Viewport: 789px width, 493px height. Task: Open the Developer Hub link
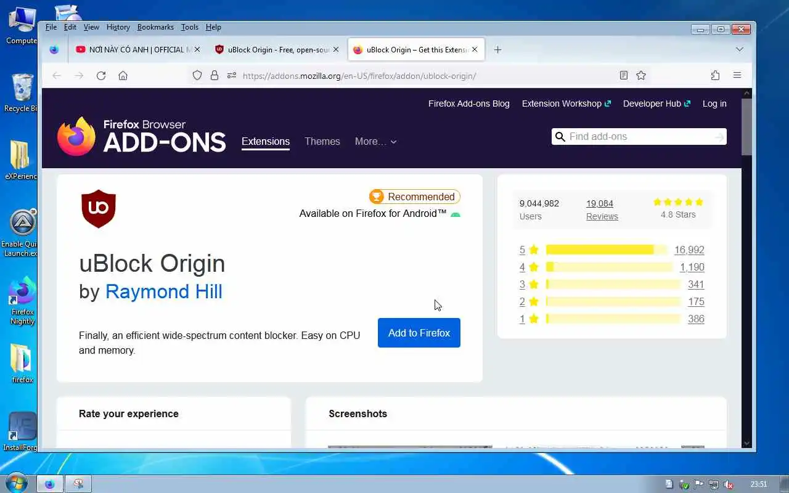tap(656, 104)
